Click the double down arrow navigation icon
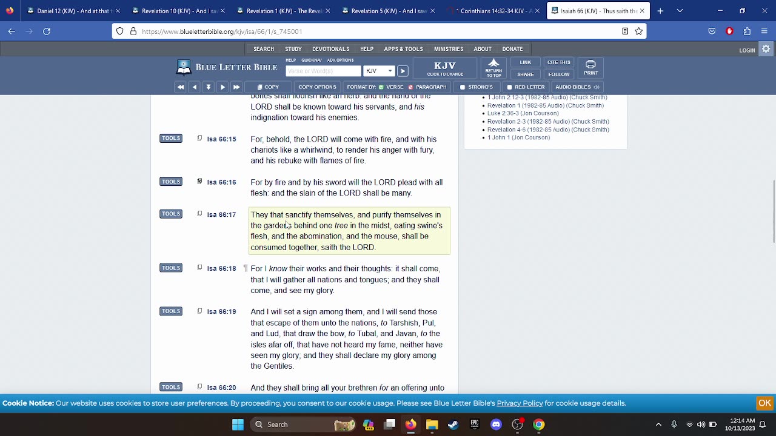The height and width of the screenshot is (436, 776). pos(209,87)
